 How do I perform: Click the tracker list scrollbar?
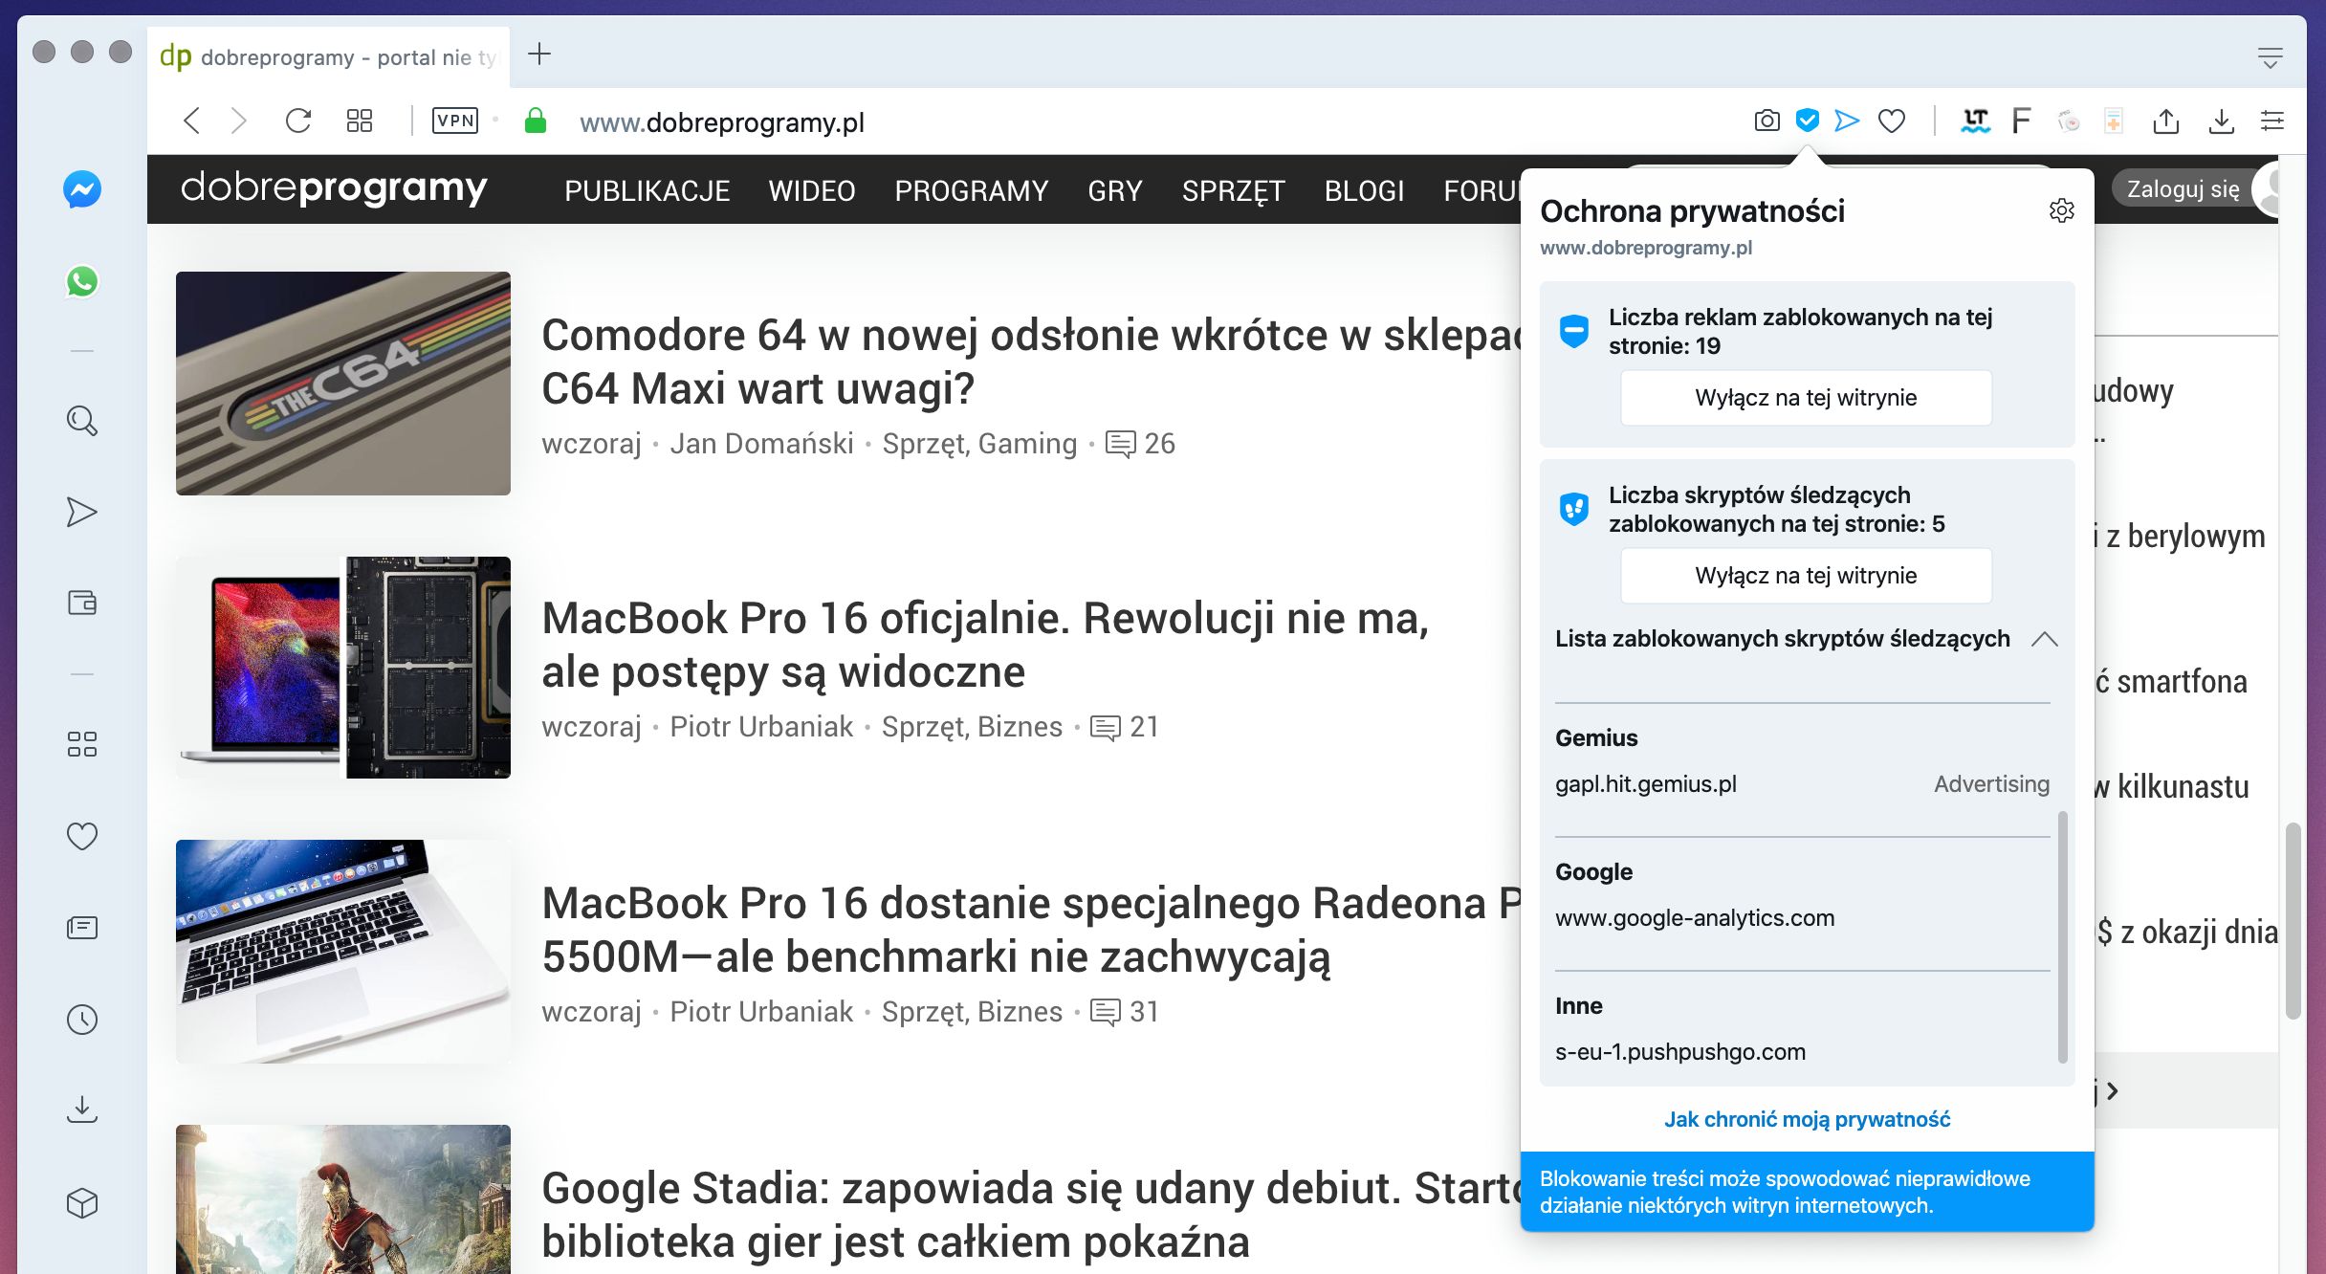click(x=2062, y=937)
